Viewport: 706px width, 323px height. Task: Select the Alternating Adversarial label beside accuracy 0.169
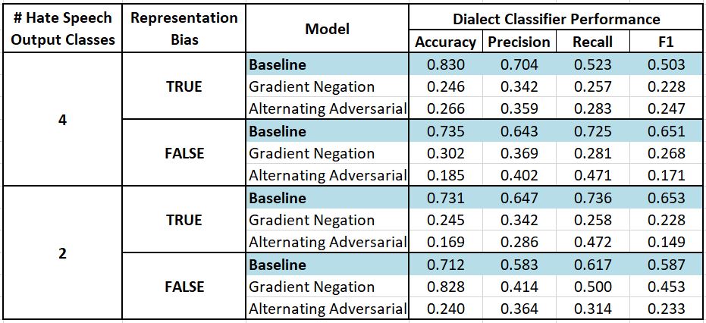[328, 243]
